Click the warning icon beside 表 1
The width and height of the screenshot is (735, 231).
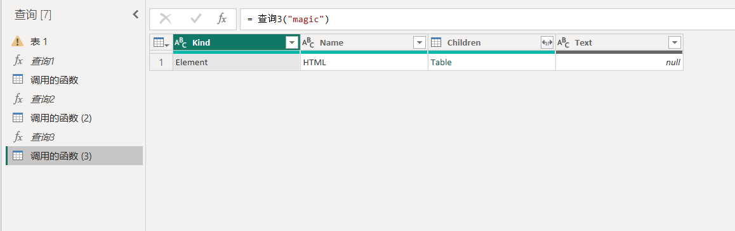click(17, 41)
